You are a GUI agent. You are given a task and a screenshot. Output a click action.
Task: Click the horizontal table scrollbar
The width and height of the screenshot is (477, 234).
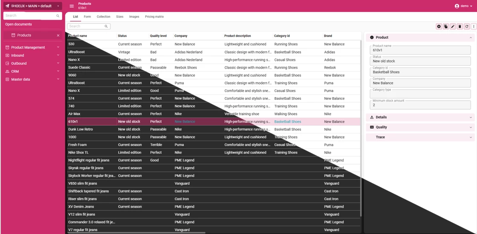(136, 233)
